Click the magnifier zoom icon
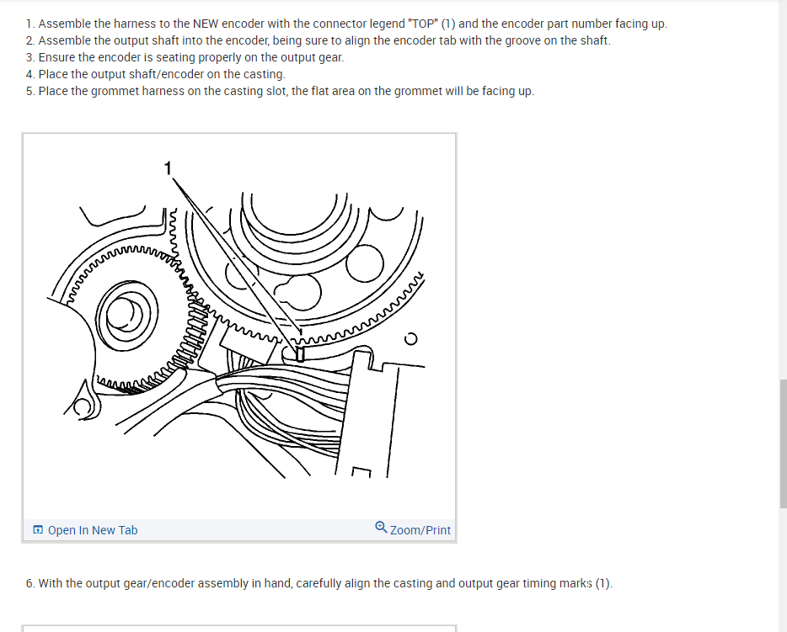Image resolution: width=787 pixels, height=632 pixels. click(381, 528)
